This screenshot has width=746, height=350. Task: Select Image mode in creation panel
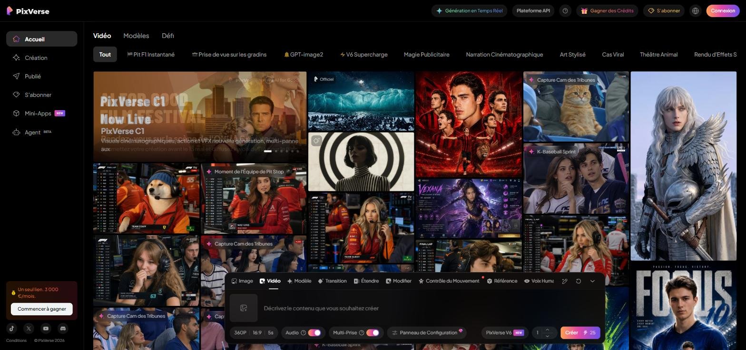[242, 281]
